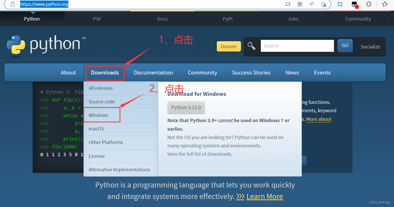Switch to the Docs top tab
The width and height of the screenshot is (394, 207).
[162, 19]
